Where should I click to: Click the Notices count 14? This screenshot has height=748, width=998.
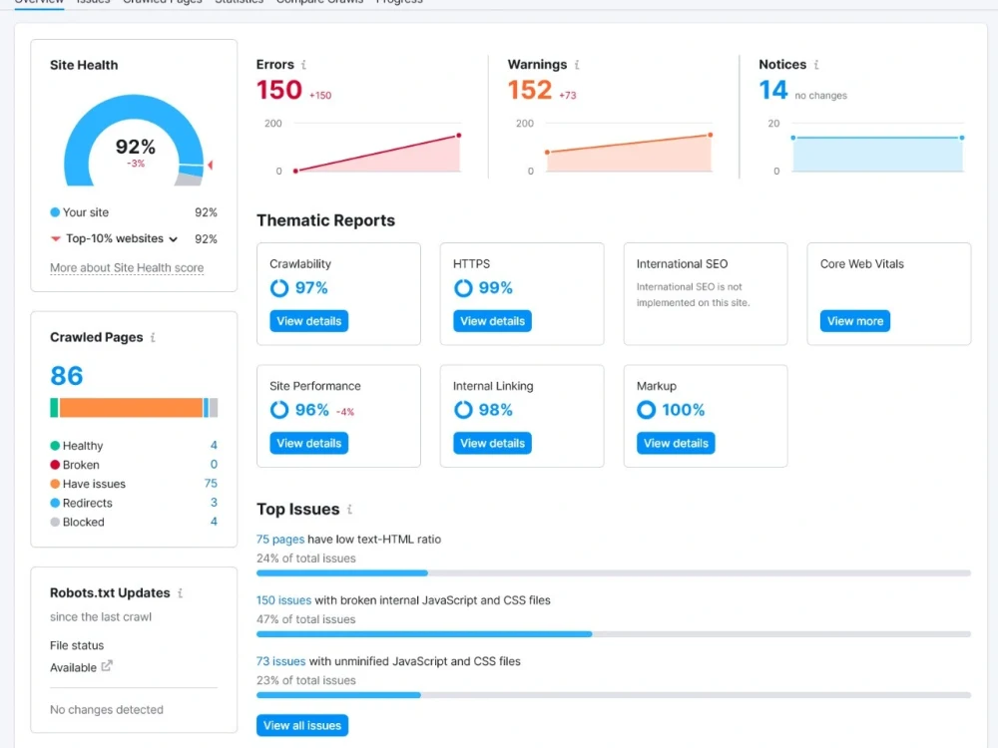(773, 90)
